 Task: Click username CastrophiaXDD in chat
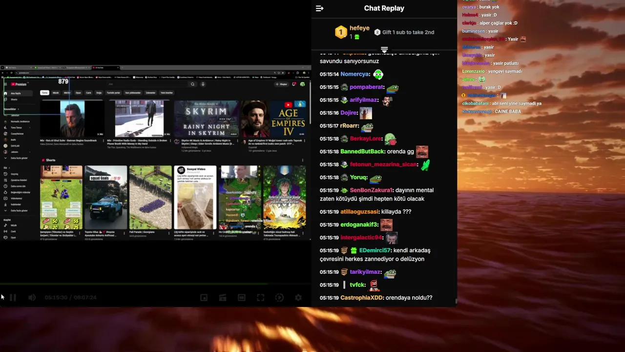[x=362, y=298]
